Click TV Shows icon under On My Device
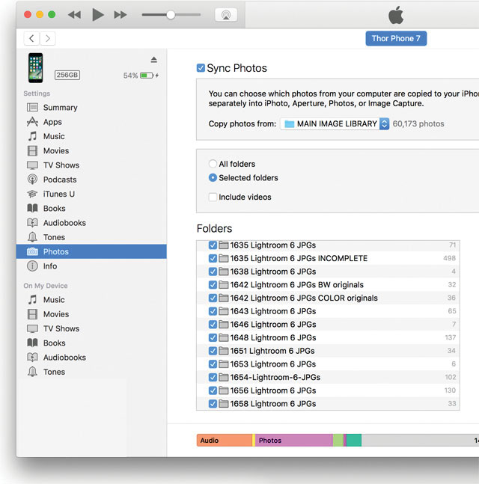 (32, 328)
